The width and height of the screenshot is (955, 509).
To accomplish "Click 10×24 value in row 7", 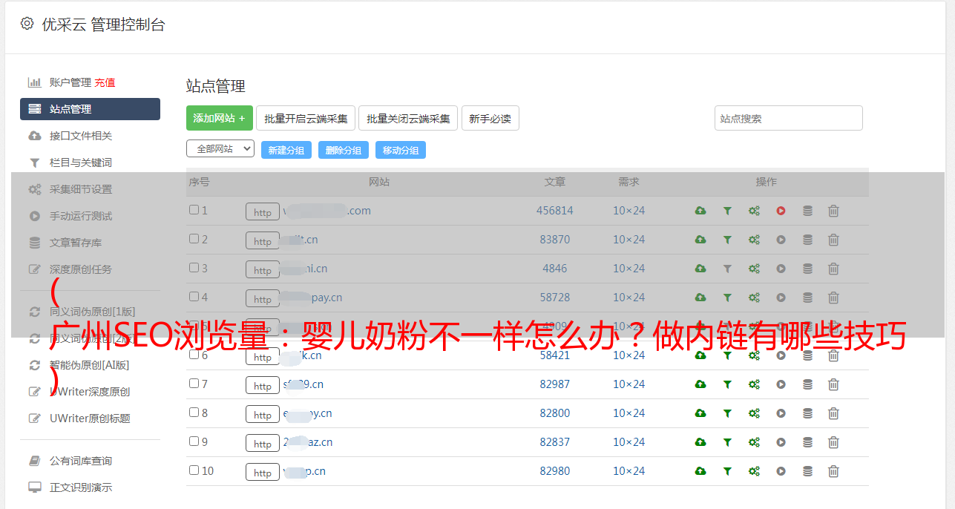I will tap(629, 384).
